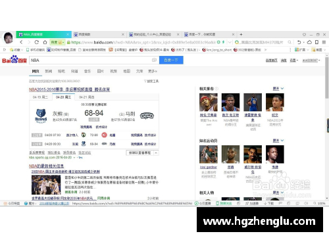Click the first basketball player thumbnail in related stars
Screen dimensions: 329x238
click(x=209, y=103)
